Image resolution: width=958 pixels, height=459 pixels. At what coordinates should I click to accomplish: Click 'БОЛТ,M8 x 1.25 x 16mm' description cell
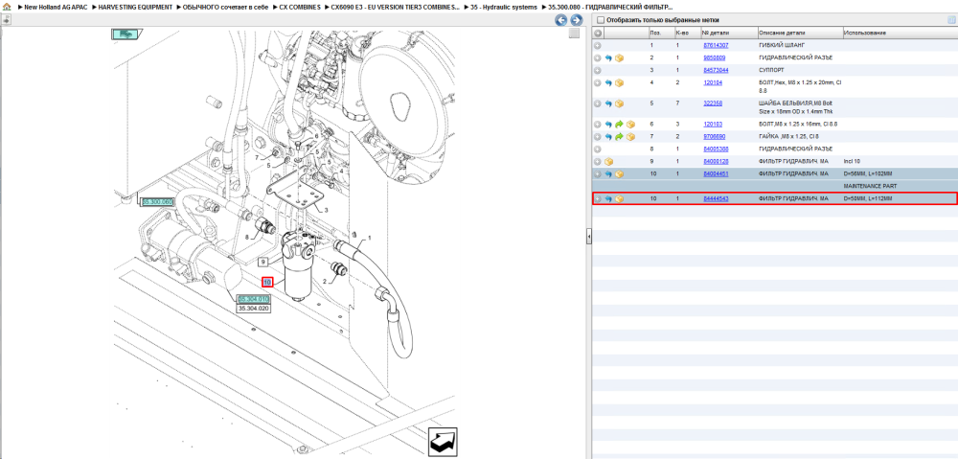[798, 124]
